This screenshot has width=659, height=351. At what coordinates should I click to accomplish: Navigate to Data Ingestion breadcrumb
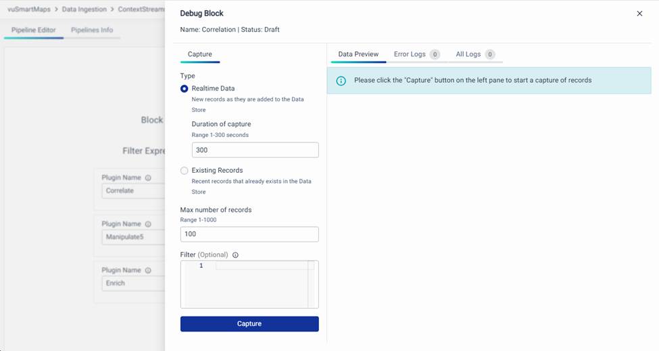(x=84, y=9)
